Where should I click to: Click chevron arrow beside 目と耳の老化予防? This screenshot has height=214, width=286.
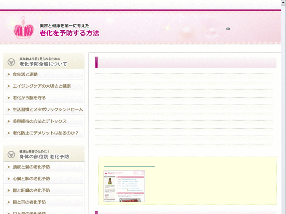(x=9, y=202)
